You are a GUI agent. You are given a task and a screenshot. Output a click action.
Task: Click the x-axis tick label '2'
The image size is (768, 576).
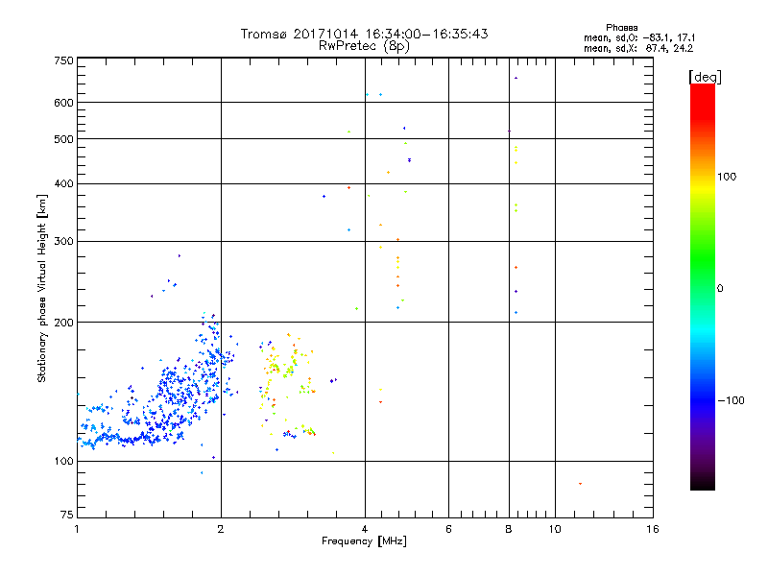point(221,529)
